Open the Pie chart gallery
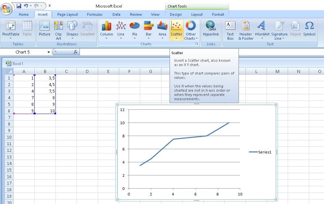This screenshot has width=324, height=204. coord(135,30)
